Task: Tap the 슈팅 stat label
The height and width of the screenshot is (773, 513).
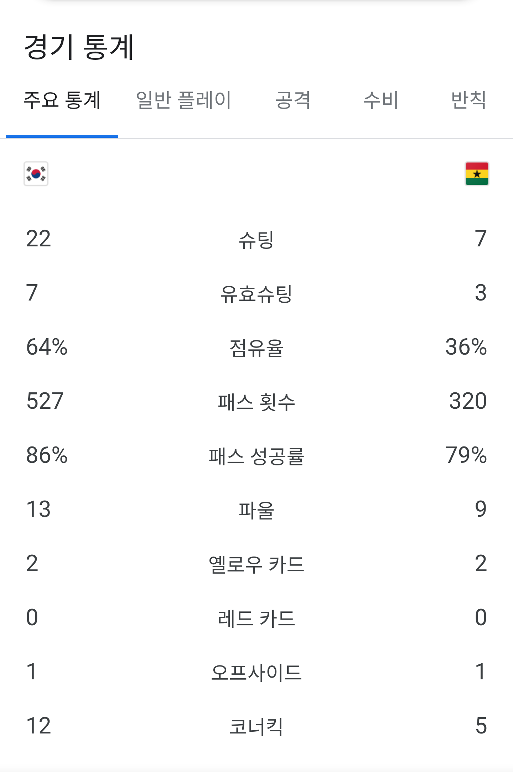Action: coord(256,240)
